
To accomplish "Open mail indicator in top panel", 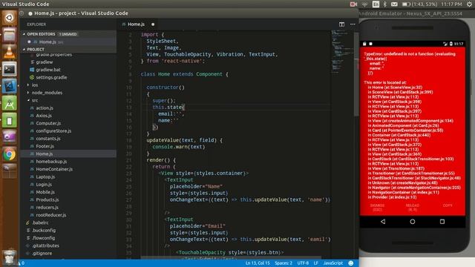I will 394,4.
